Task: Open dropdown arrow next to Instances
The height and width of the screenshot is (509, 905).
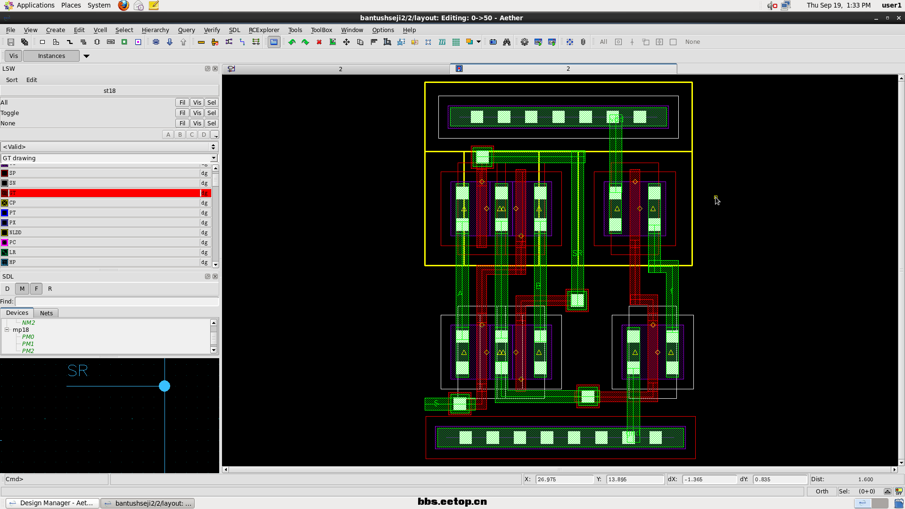Action: 86,56
